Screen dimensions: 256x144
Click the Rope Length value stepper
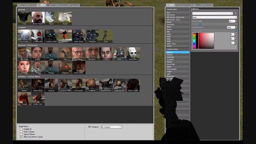[236, 21]
